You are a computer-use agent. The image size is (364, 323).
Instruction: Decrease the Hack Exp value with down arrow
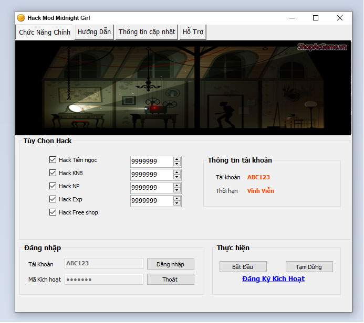[177, 203]
